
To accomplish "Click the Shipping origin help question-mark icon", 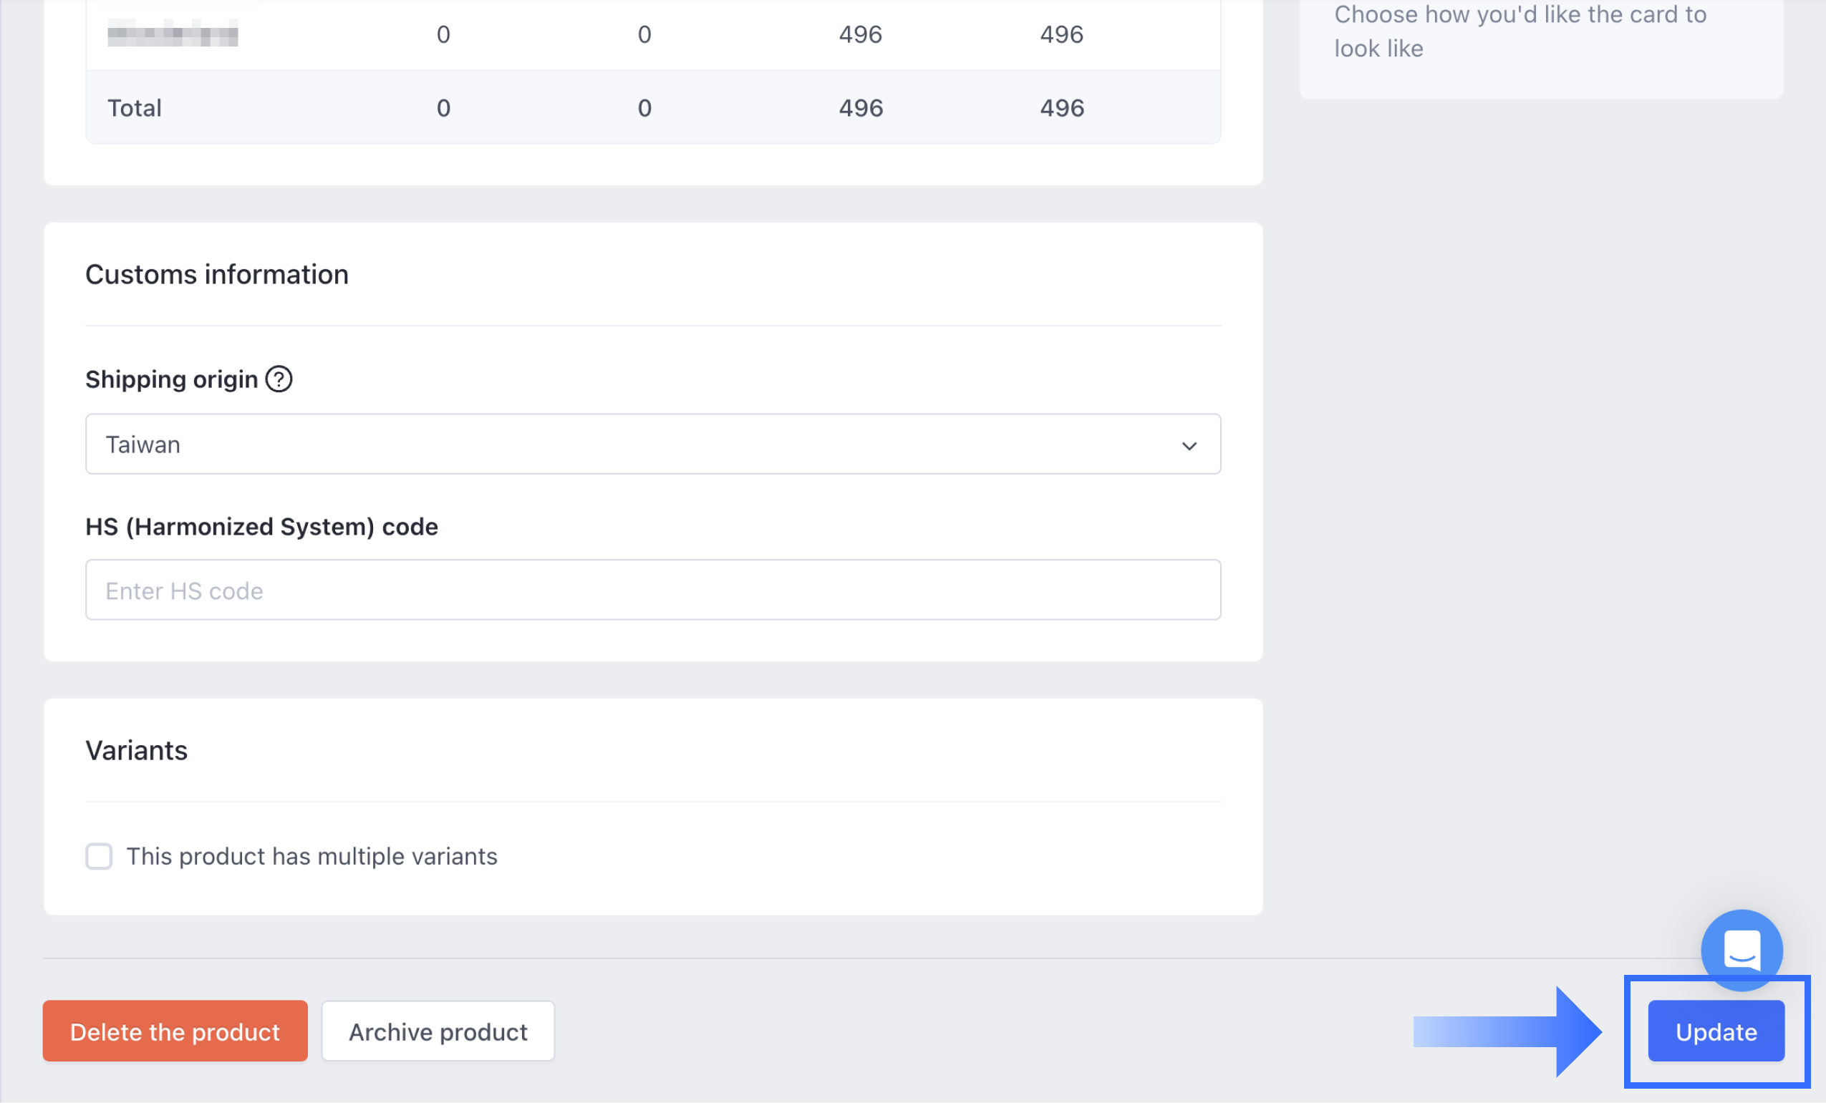I will tap(279, 379).
